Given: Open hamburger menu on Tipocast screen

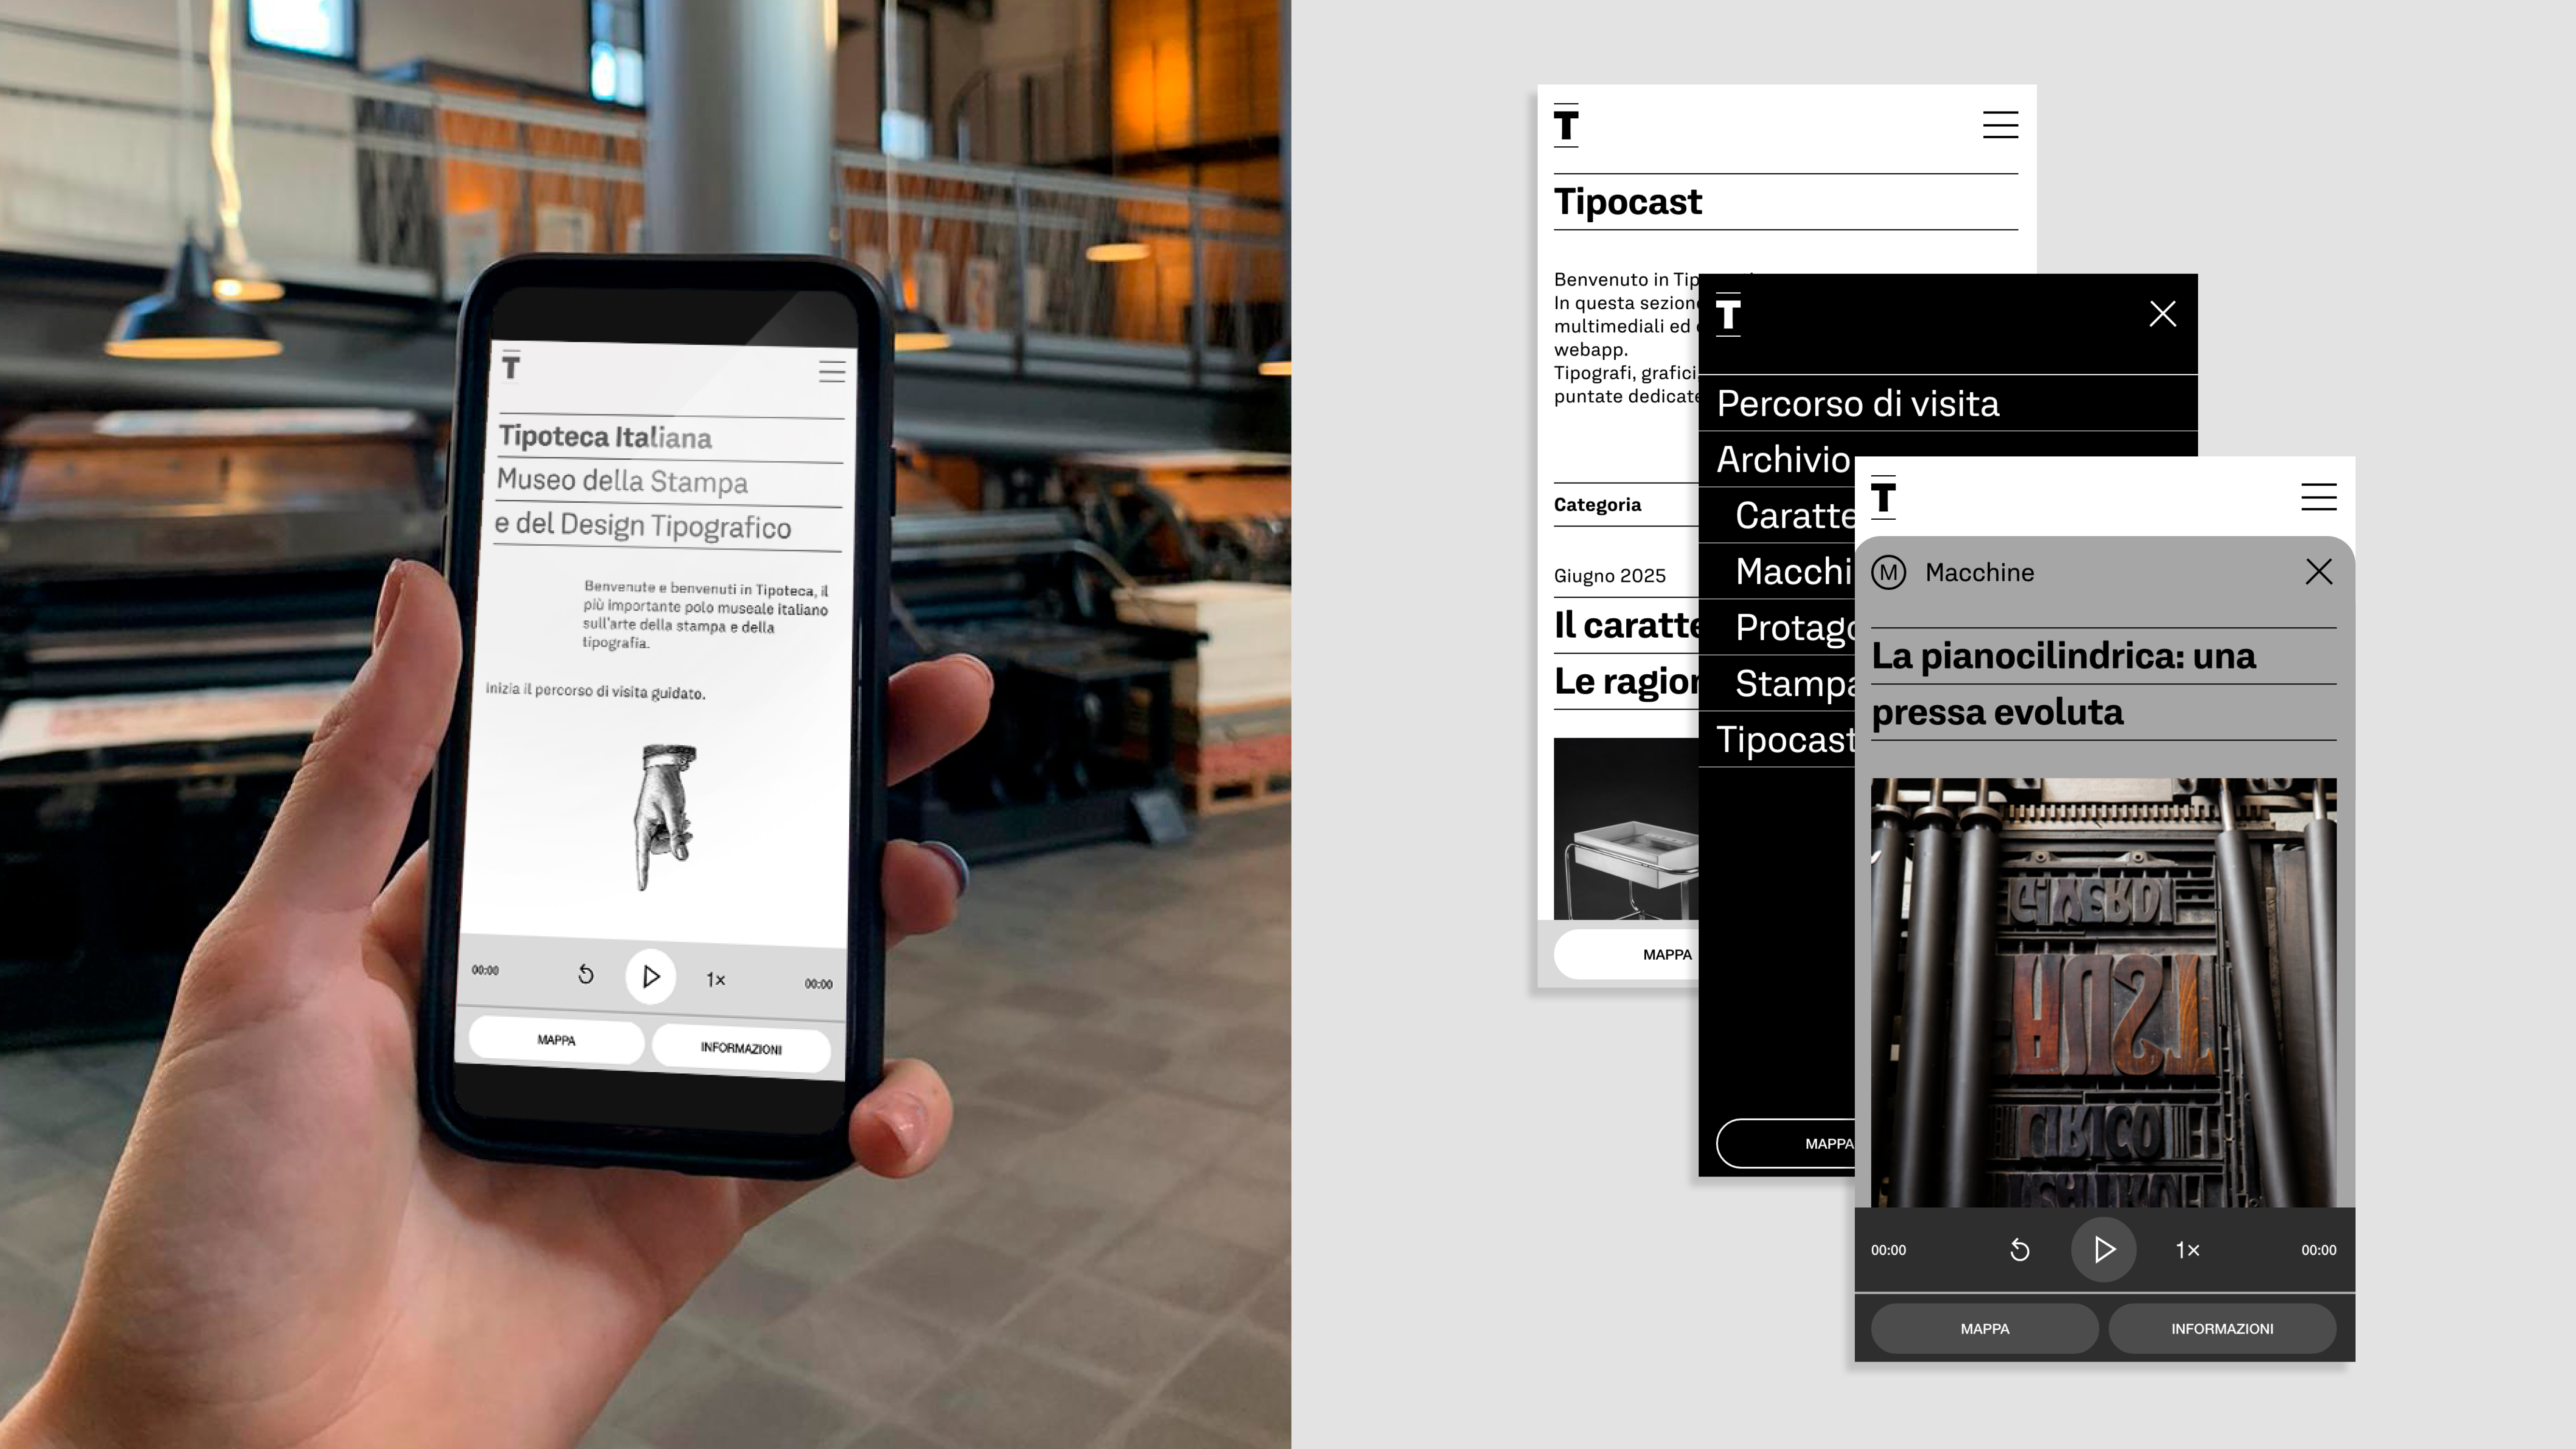Looking at the screenshot, I should [2000, 125].
